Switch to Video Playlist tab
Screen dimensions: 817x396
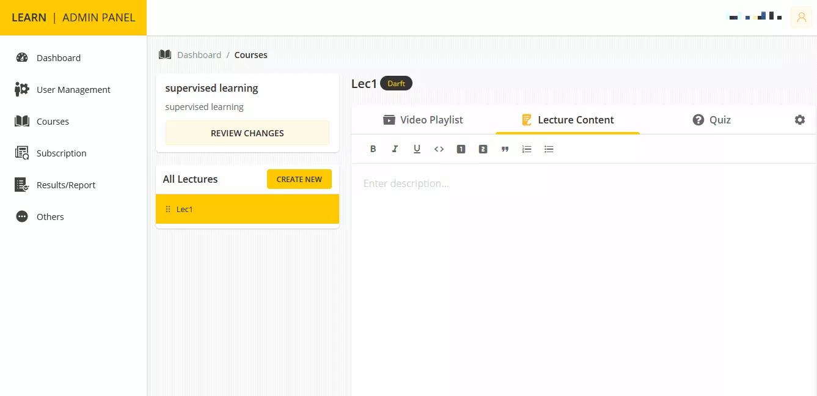point(423,120)
